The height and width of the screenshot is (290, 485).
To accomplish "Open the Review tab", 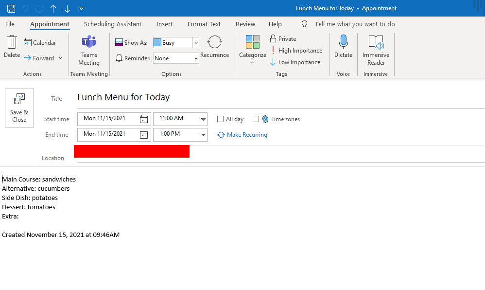I will [x=245, y=24].
